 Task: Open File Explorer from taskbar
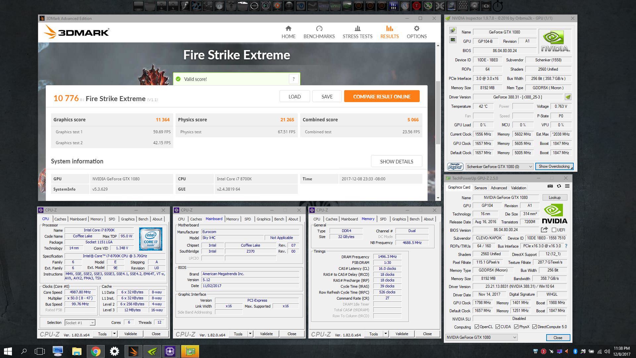click(77, 351)
